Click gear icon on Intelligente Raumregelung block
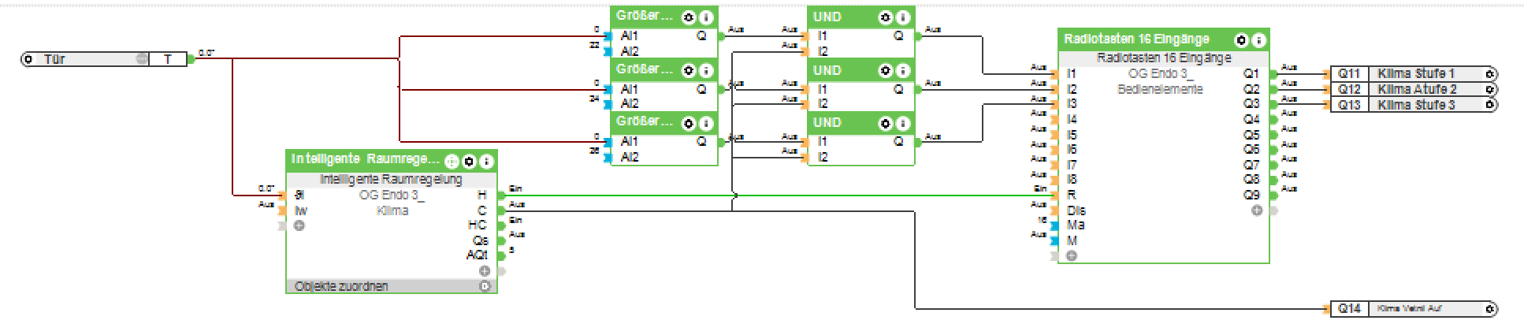 (x=469, y=162)
